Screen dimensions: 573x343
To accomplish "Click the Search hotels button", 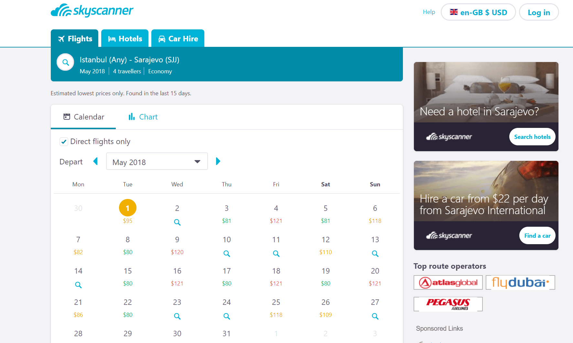I will [532, 137].
